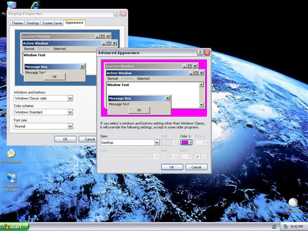
Task: Click Selected menu item in Advanced preview
Action: click(143, 79)
